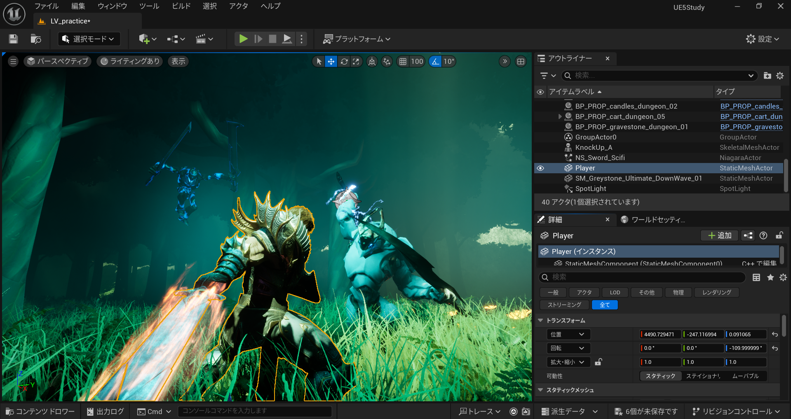The width and height of the screenshot is (791, 419).
Task: Click the Details property search field
Action: (642, 277)
